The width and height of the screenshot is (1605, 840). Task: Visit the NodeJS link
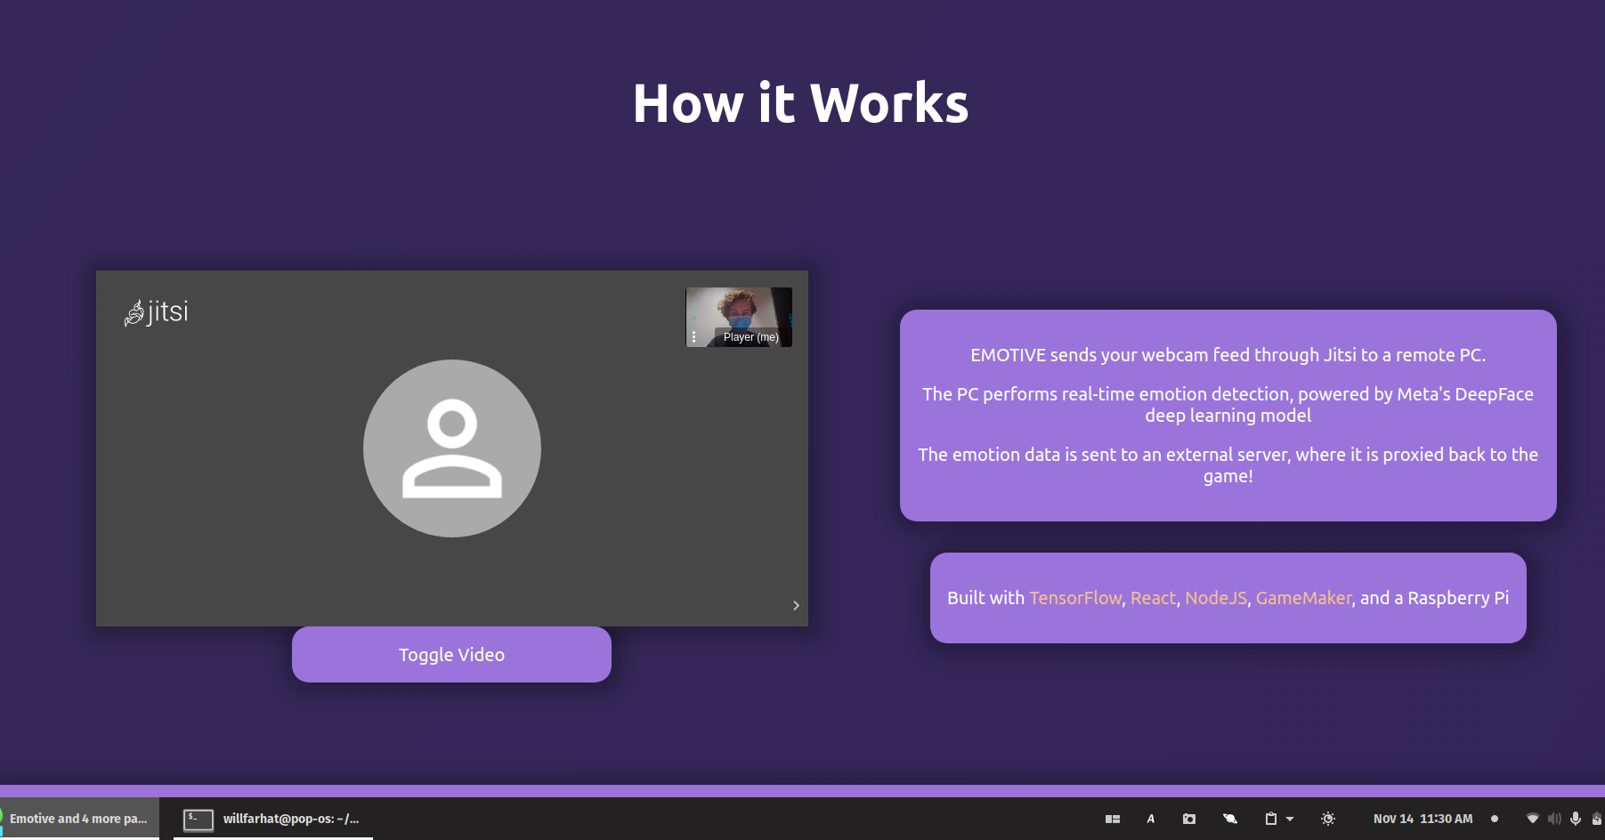tap(1216, 598)
